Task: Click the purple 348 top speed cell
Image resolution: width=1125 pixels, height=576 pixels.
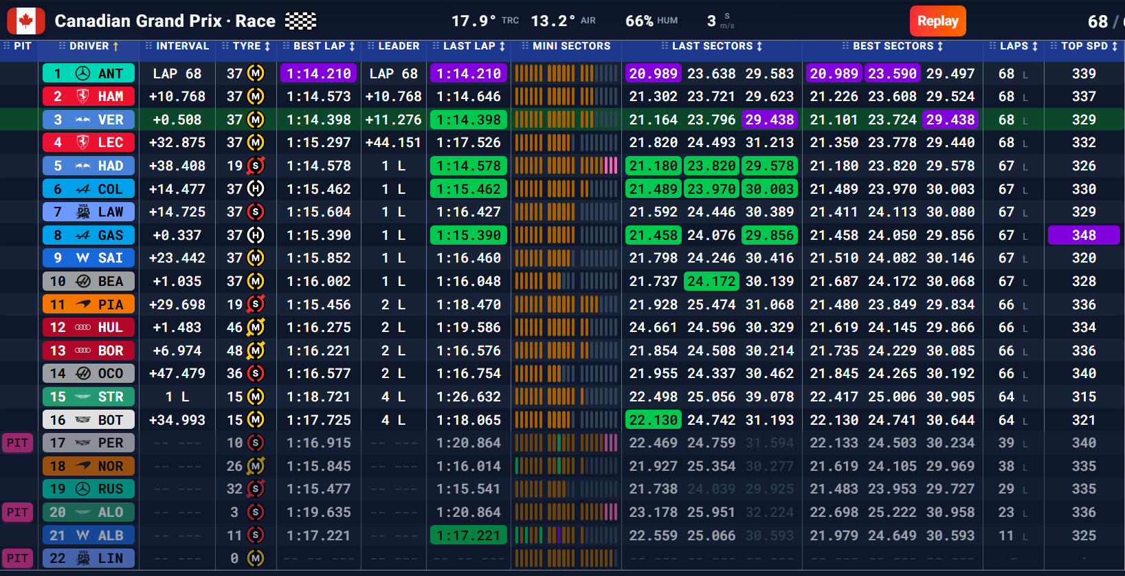Action: 1084,235
